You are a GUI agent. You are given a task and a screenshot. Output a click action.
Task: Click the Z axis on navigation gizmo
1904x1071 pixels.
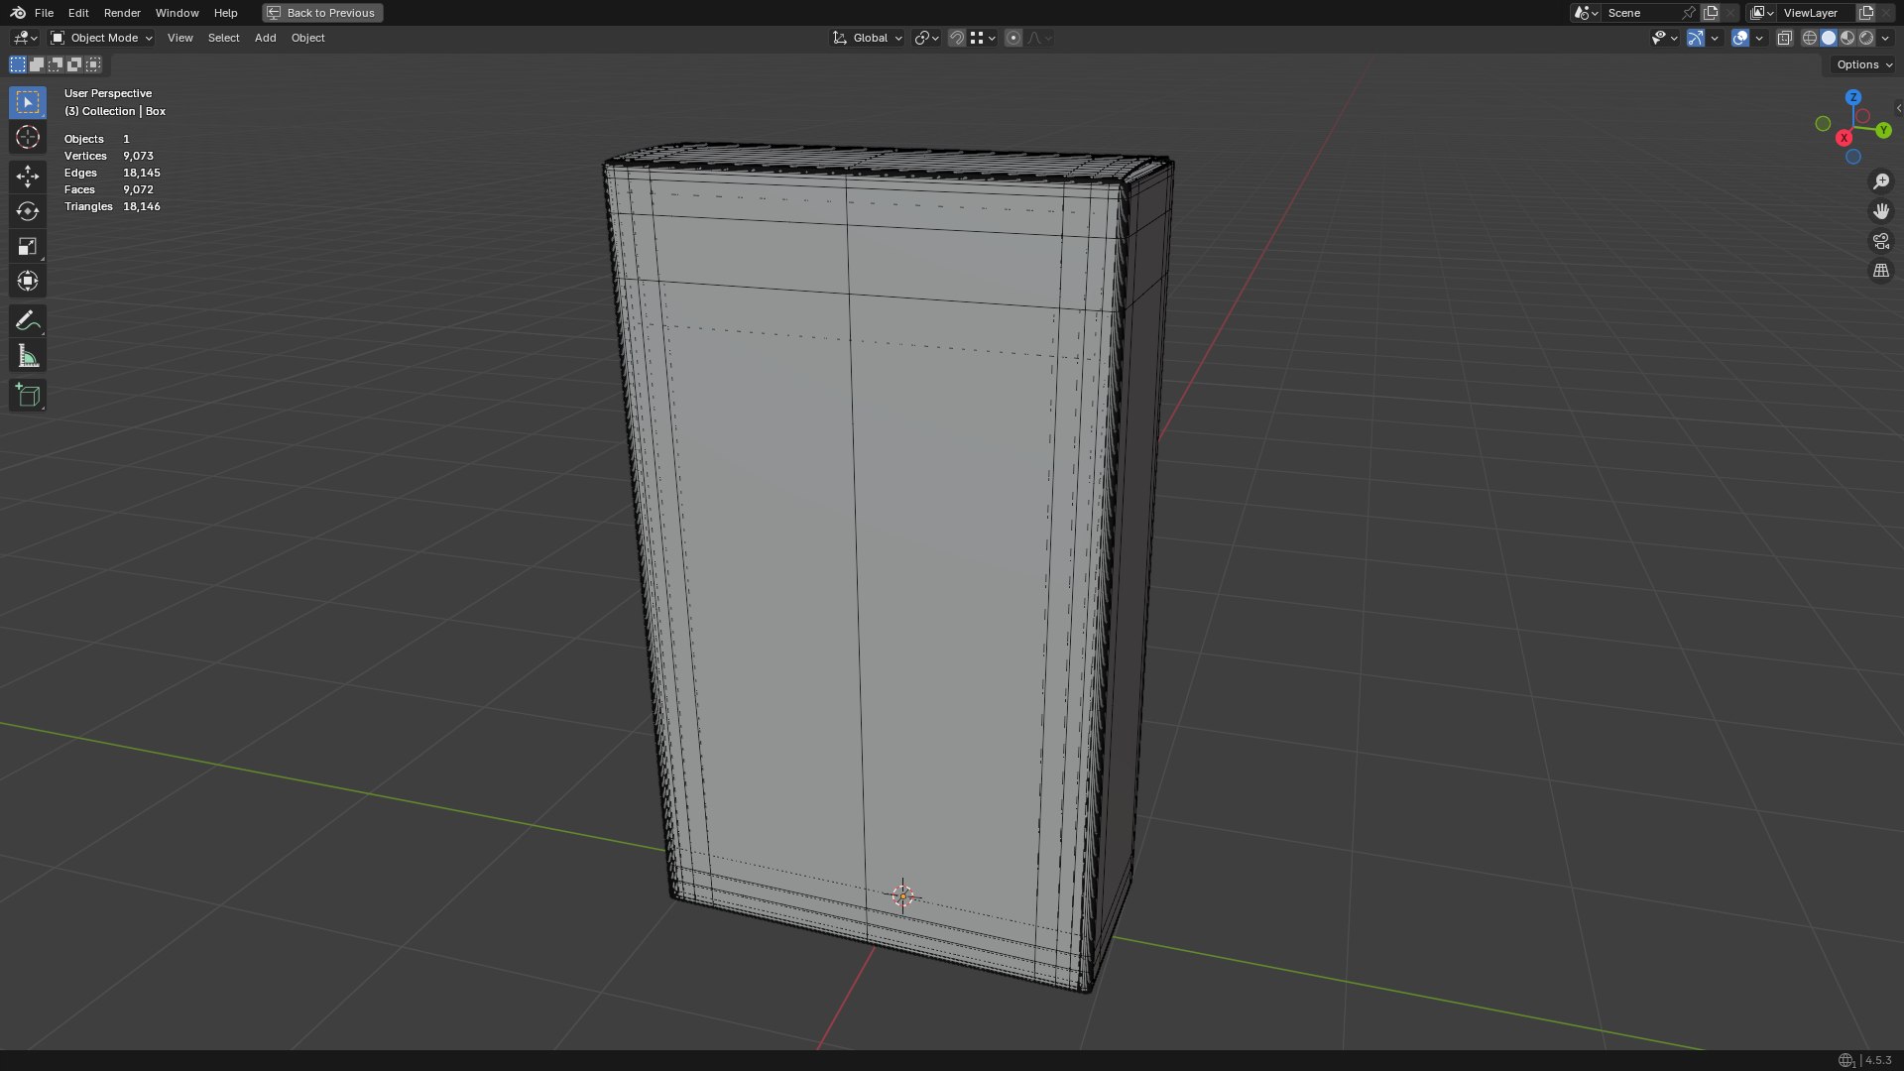(x=1853, y=97)
